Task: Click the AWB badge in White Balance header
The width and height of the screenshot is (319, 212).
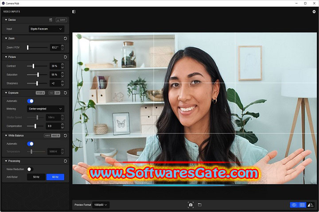Action: click(x=52, y=136)
